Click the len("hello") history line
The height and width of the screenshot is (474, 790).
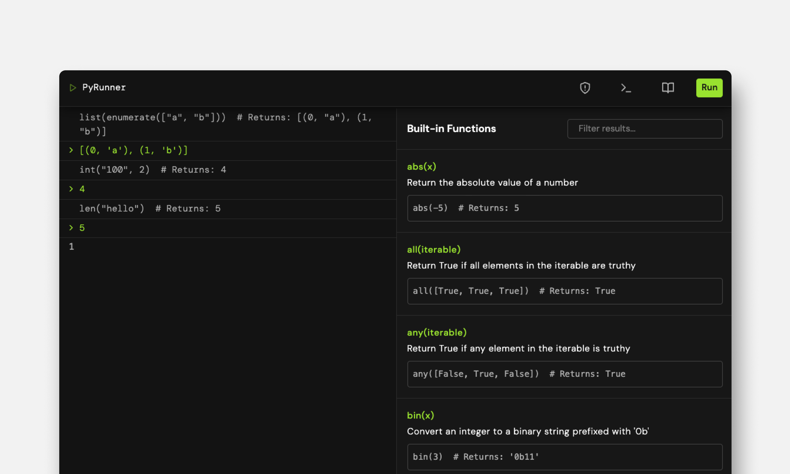pyautogui.click(x=228, y=209)
